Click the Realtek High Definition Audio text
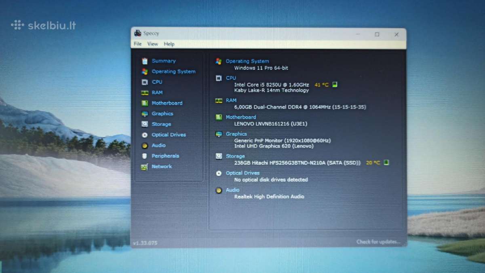The width and height of the screenshot is (485, 273). coord(269,197)
